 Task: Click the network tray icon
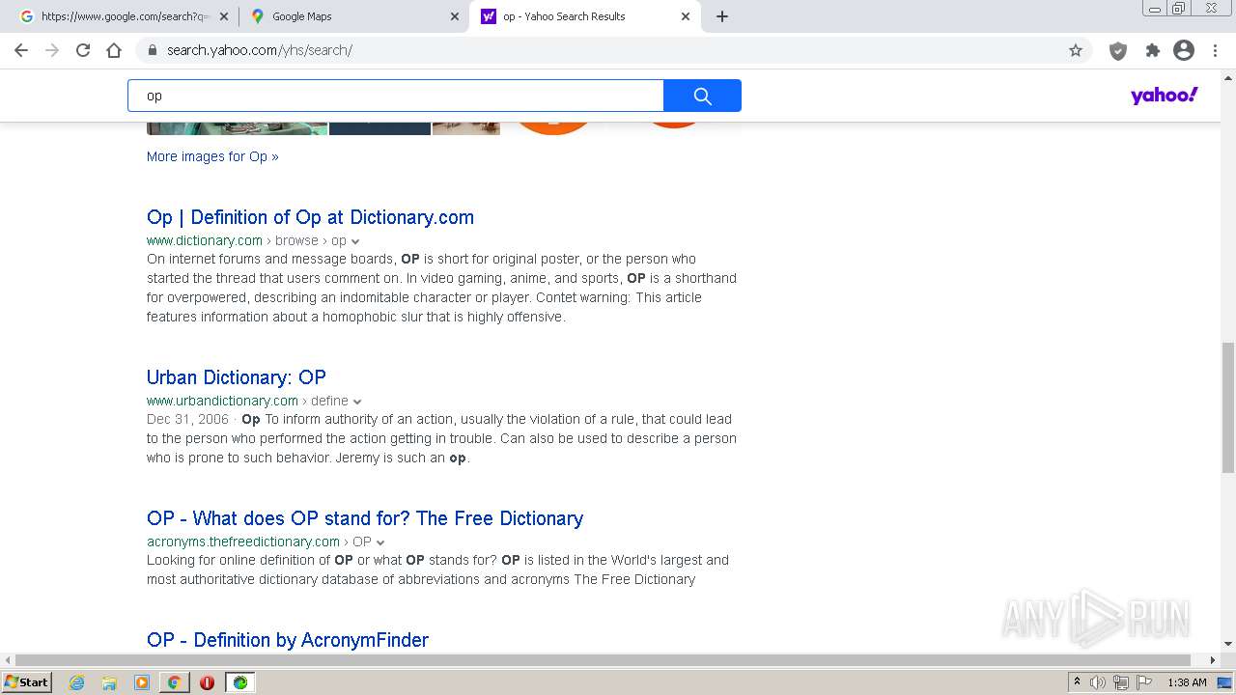pos(1120,682)
